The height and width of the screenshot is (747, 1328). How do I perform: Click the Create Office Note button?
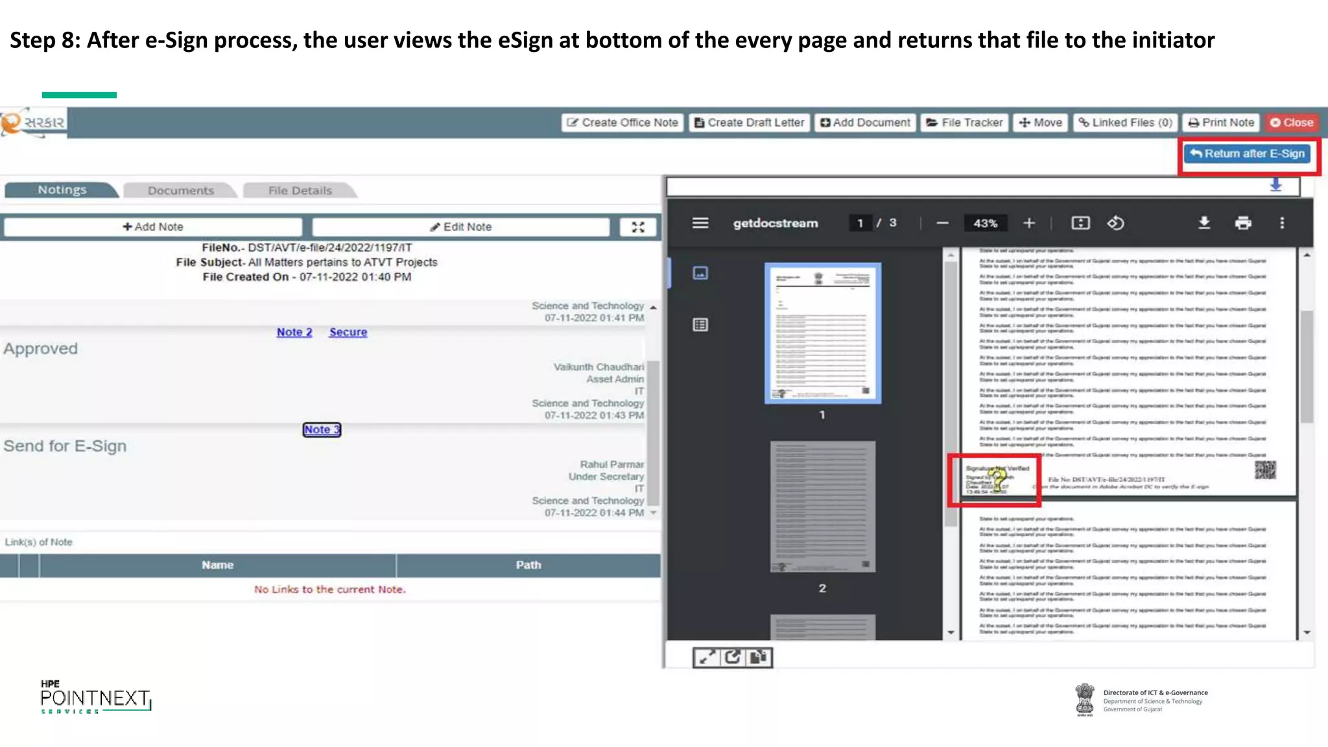622,123
